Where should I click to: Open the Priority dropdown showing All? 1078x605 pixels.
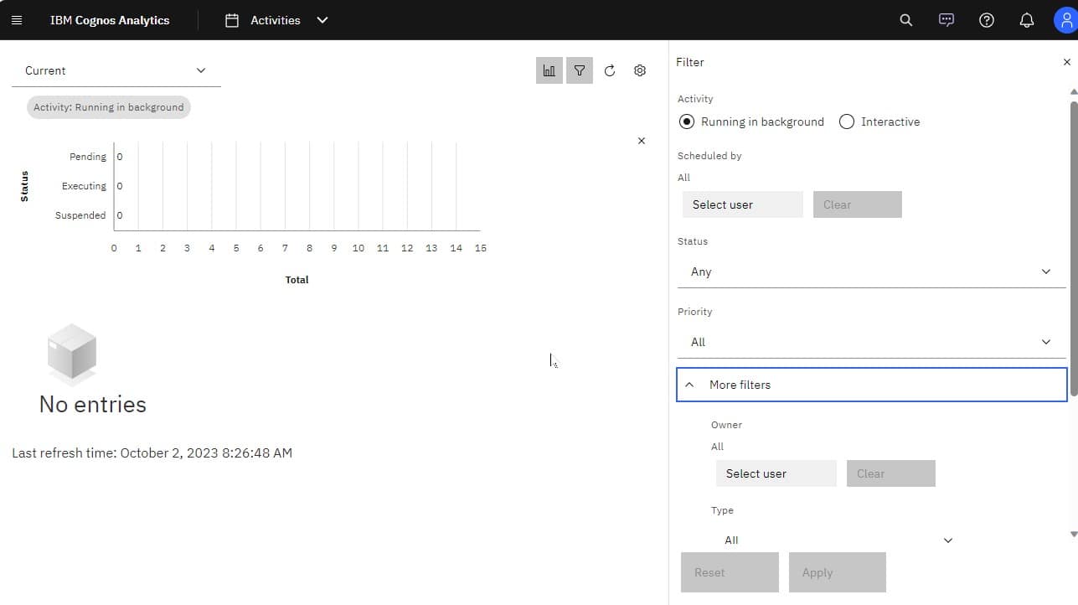871,341
